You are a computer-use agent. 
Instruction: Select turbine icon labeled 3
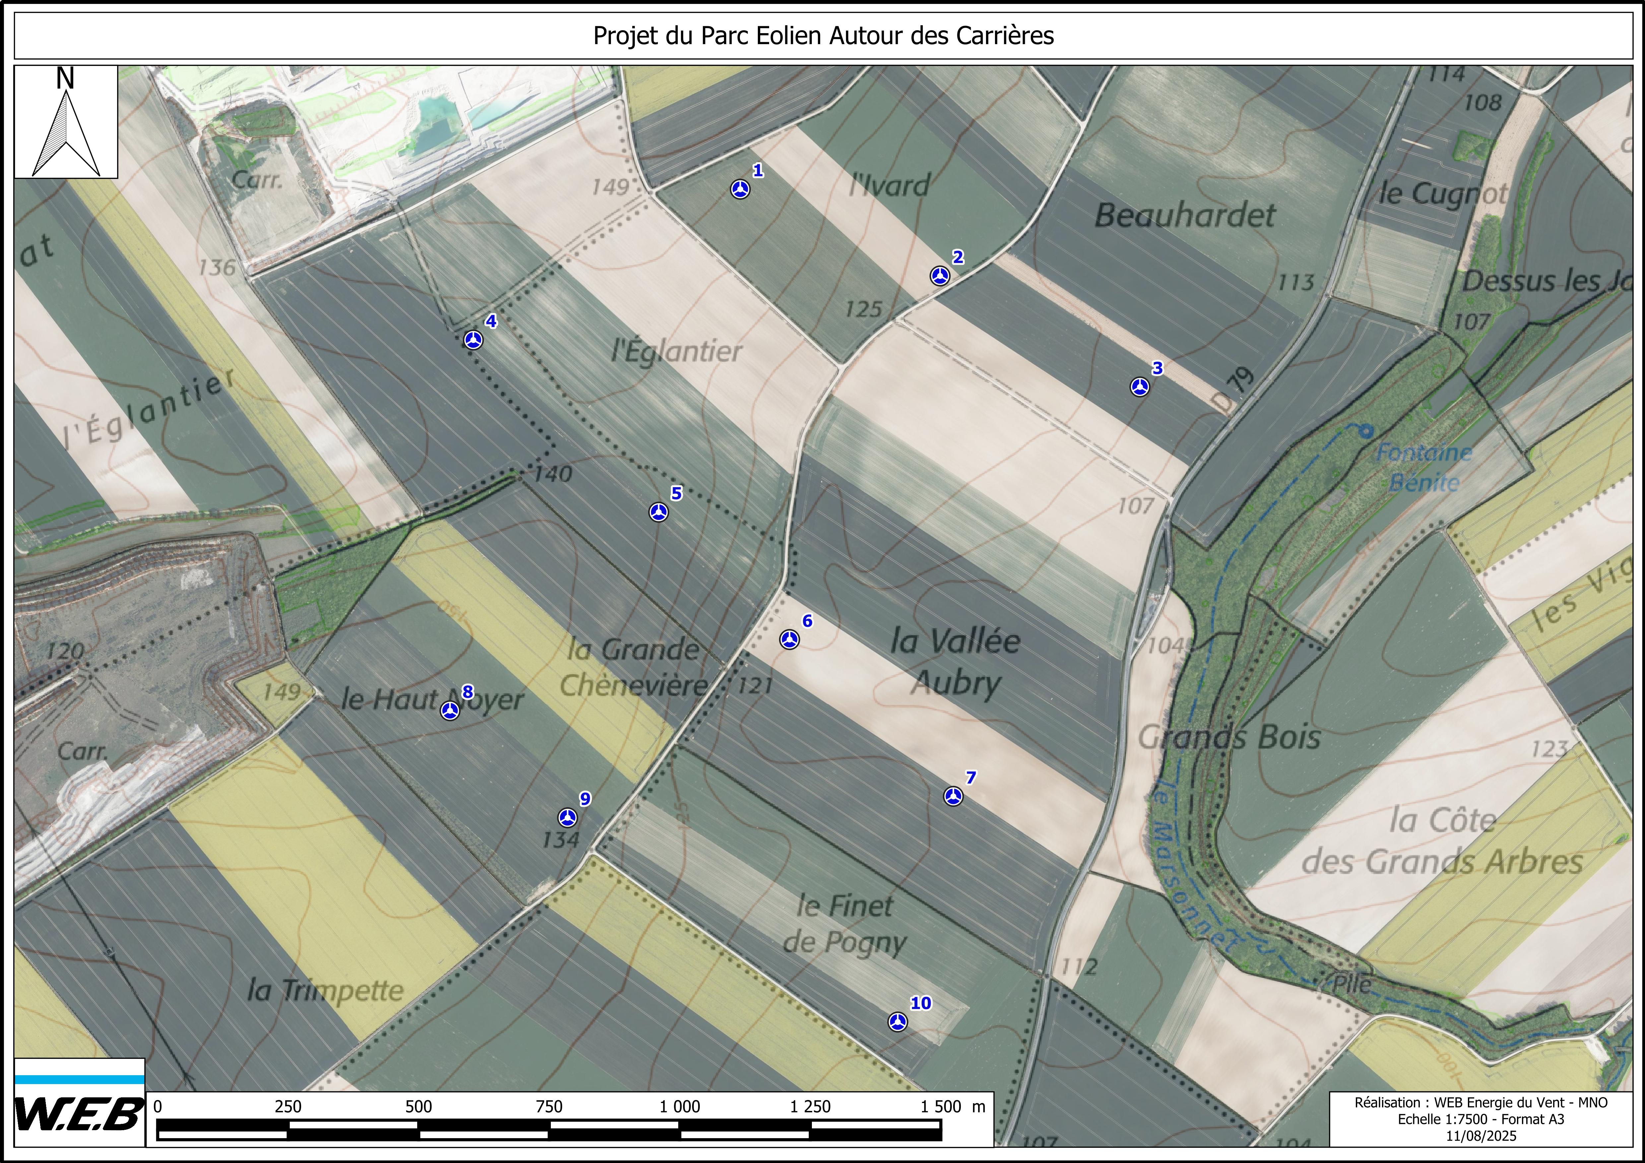[1140, 387]
